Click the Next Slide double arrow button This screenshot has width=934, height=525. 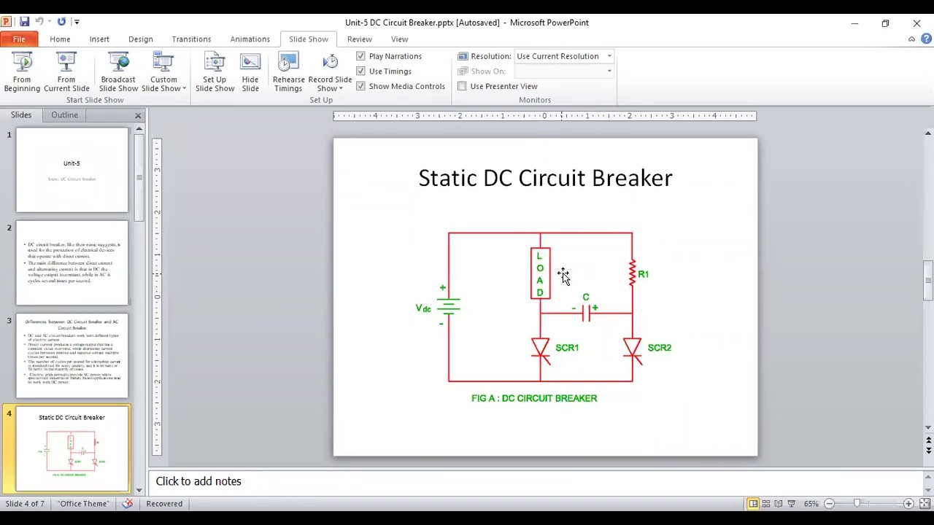pos(928,451)
